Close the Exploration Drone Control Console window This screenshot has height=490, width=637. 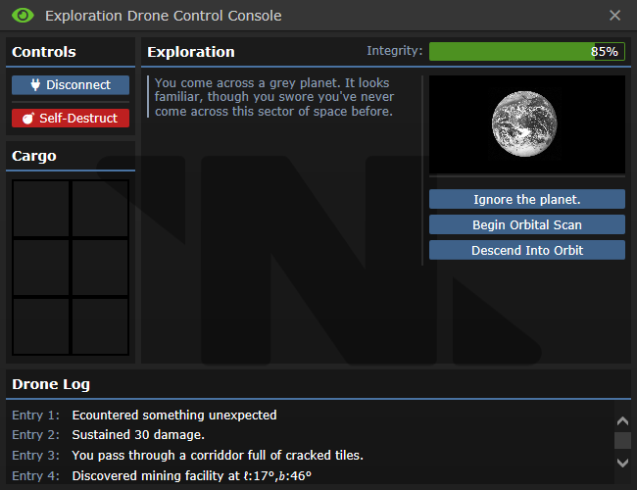[614, 16]
